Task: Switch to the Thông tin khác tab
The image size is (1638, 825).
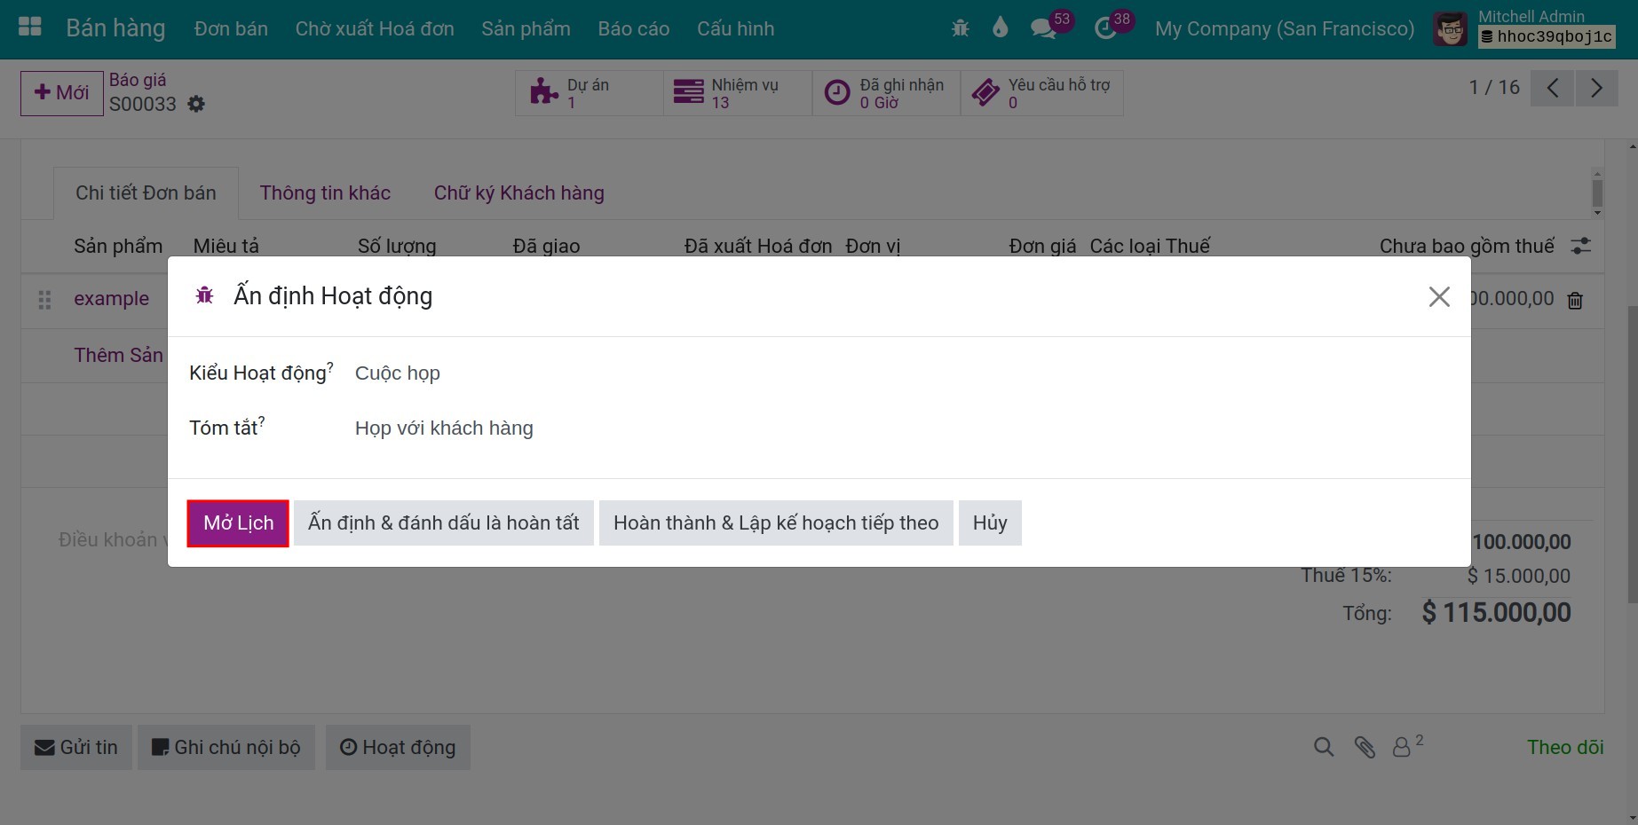Action: (325, 192)
